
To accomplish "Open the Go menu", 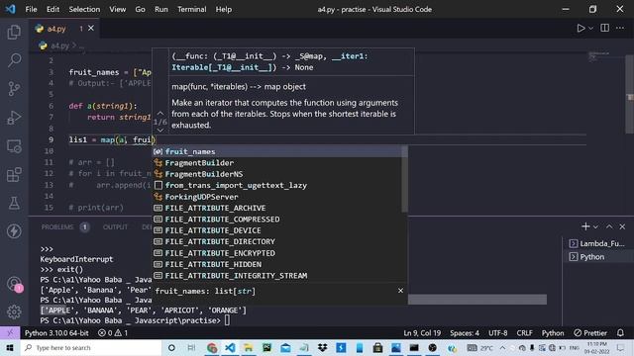I will tap(140, 9).
